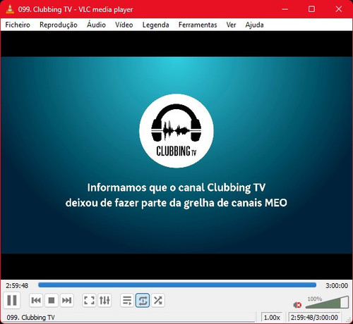
Task: Open the Ajuda menu
Action: point(254,25)
